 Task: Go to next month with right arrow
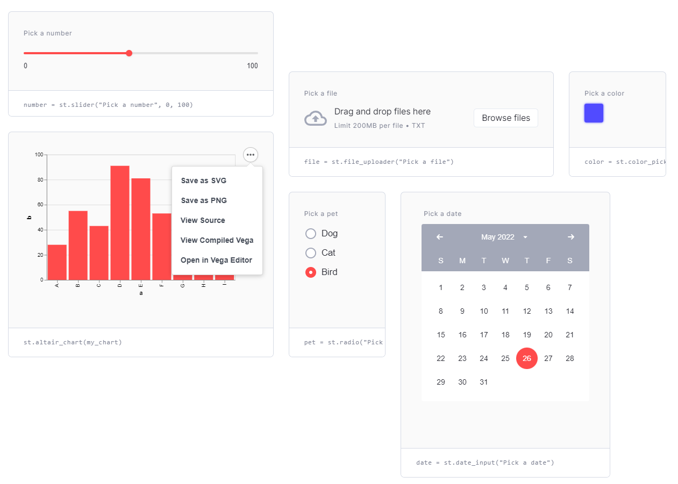571,237
